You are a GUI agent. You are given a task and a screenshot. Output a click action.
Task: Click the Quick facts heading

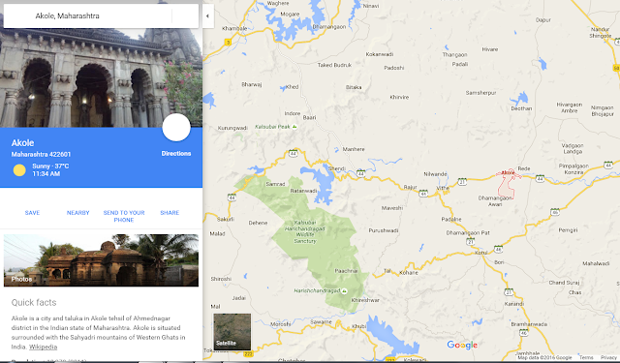(x=34, y=303)
